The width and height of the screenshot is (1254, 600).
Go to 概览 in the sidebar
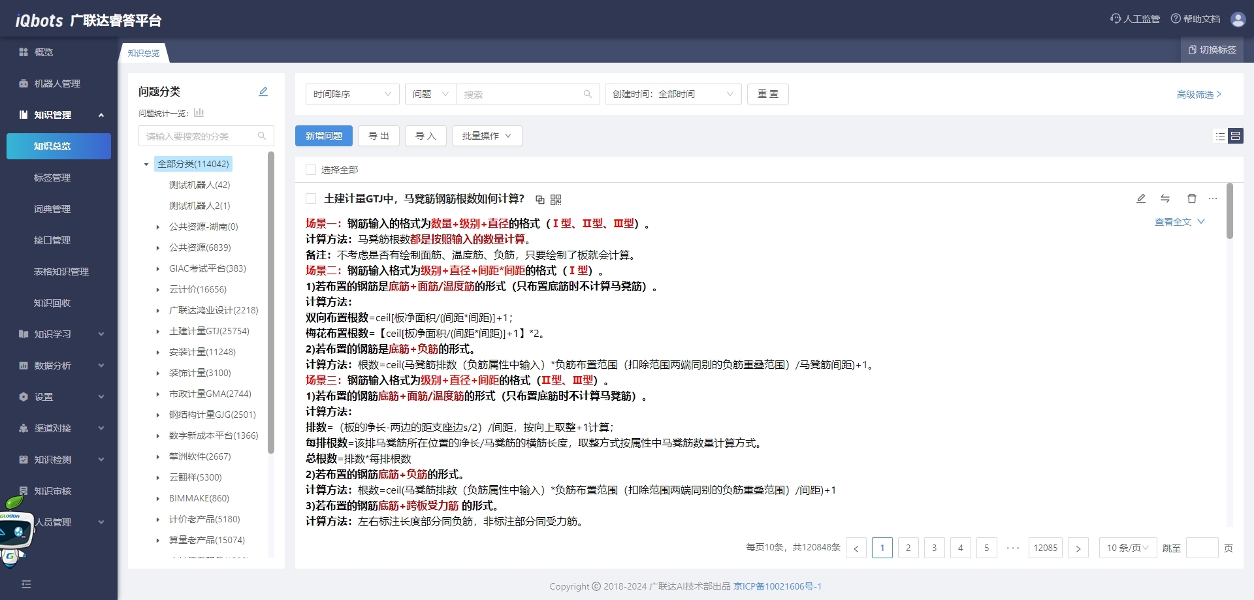click(x=43, y=52)
